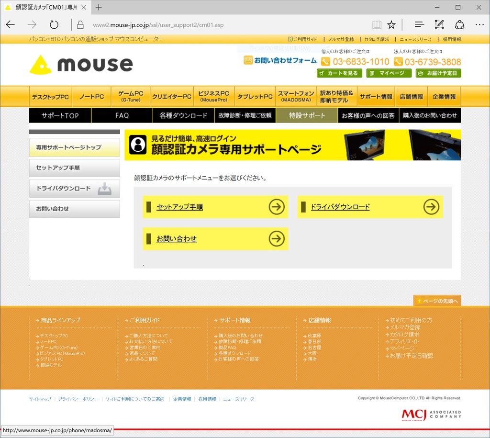Image resolution: width=490 pixels, height=438 pixels.
Task: Select ゲームPC (G-Tune) menu item
Action: (x=131, y=97)
